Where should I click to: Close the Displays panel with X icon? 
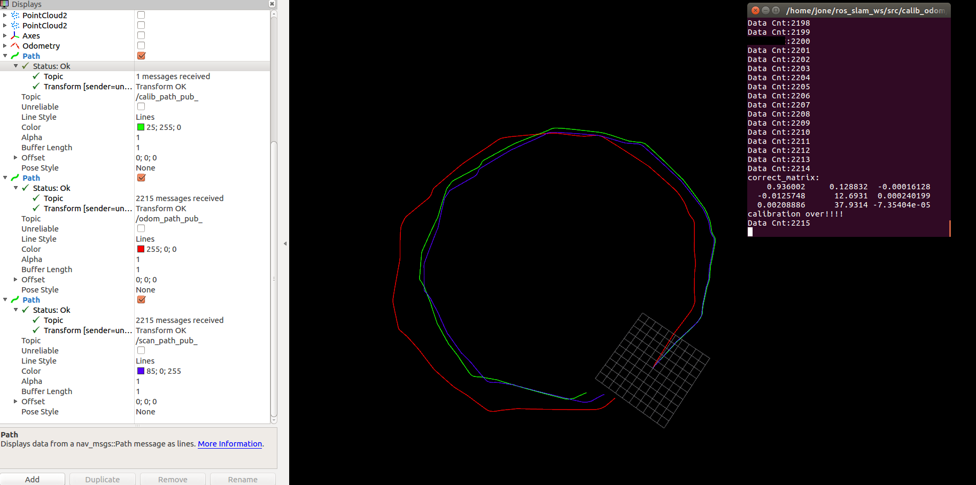(272, 4)
